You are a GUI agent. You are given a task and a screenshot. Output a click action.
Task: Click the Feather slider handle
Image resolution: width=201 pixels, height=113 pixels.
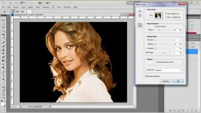coord(155,44)
